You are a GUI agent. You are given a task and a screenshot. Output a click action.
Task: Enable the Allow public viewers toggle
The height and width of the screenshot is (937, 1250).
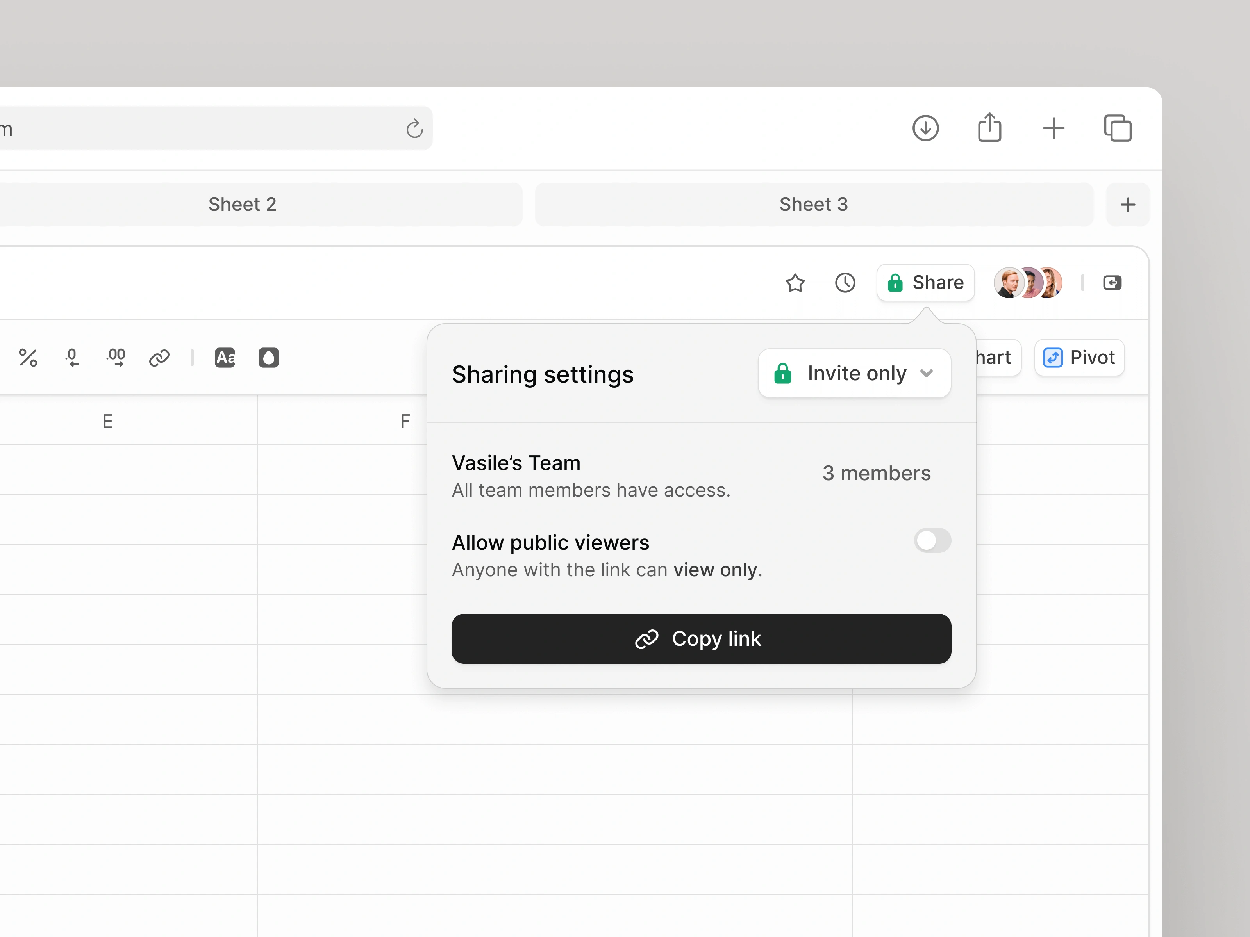point(932,540)
